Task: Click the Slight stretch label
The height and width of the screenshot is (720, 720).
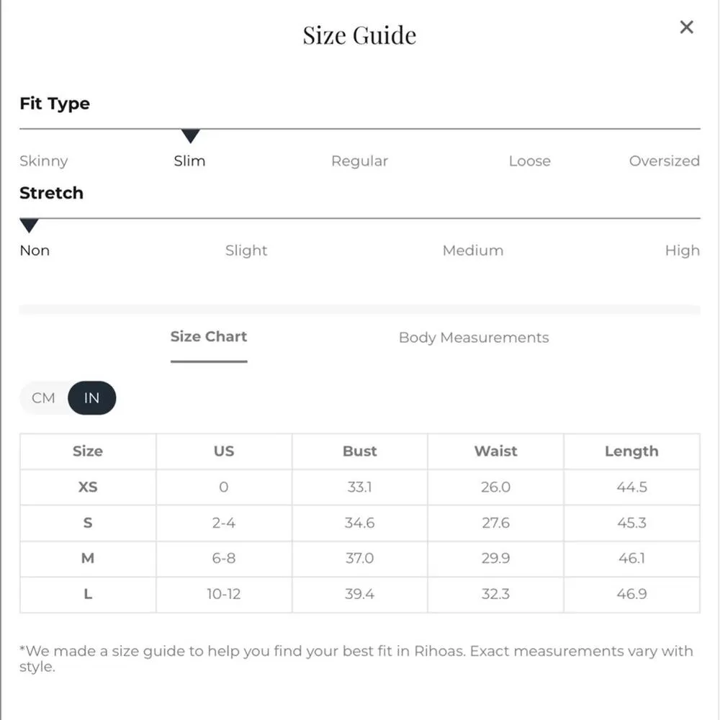Action: (246, 251)
